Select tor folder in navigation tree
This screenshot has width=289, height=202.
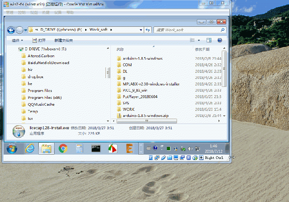point(27,118)
